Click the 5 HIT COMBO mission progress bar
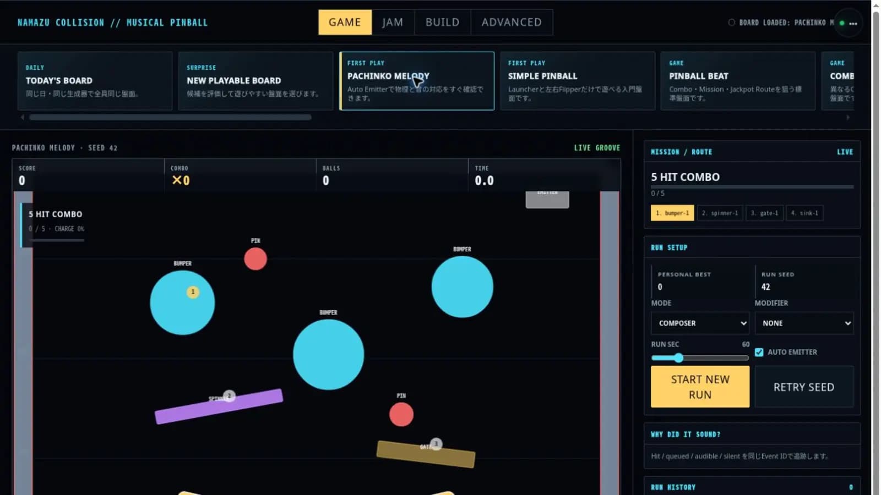 click(752, 187)
